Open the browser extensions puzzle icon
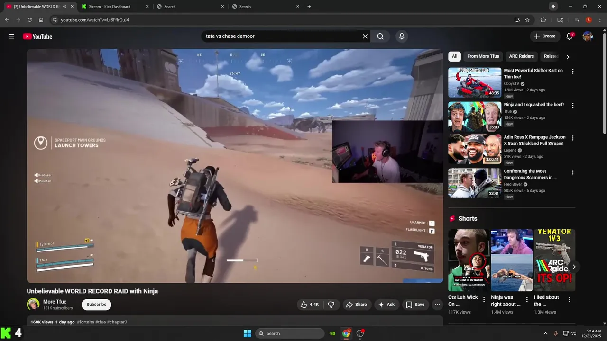 (x=543, y=20)
